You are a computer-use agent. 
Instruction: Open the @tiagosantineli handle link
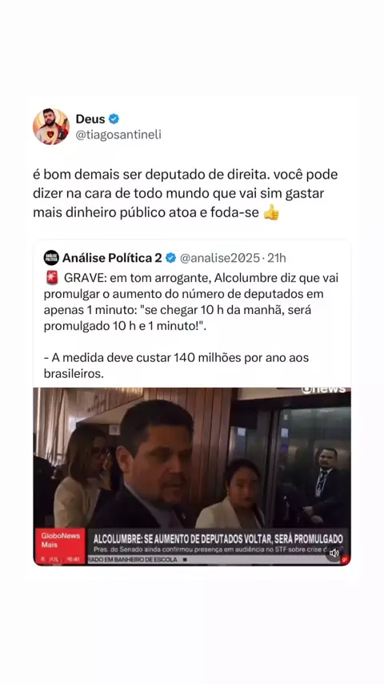click(x=118, y=135)
